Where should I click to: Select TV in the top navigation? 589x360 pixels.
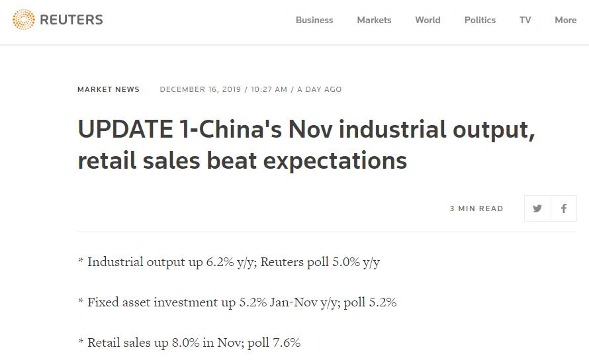coord(525,20)
